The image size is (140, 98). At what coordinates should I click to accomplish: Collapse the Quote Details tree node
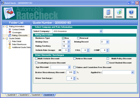pos(4,39)
